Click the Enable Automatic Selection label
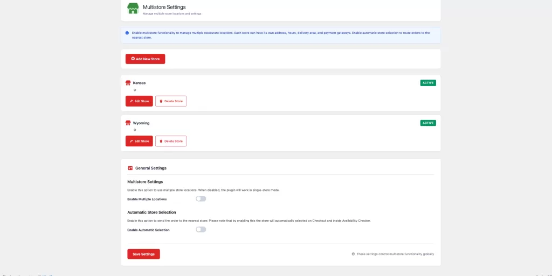Viewport: 552px width, 276px height. pos(148,230)
